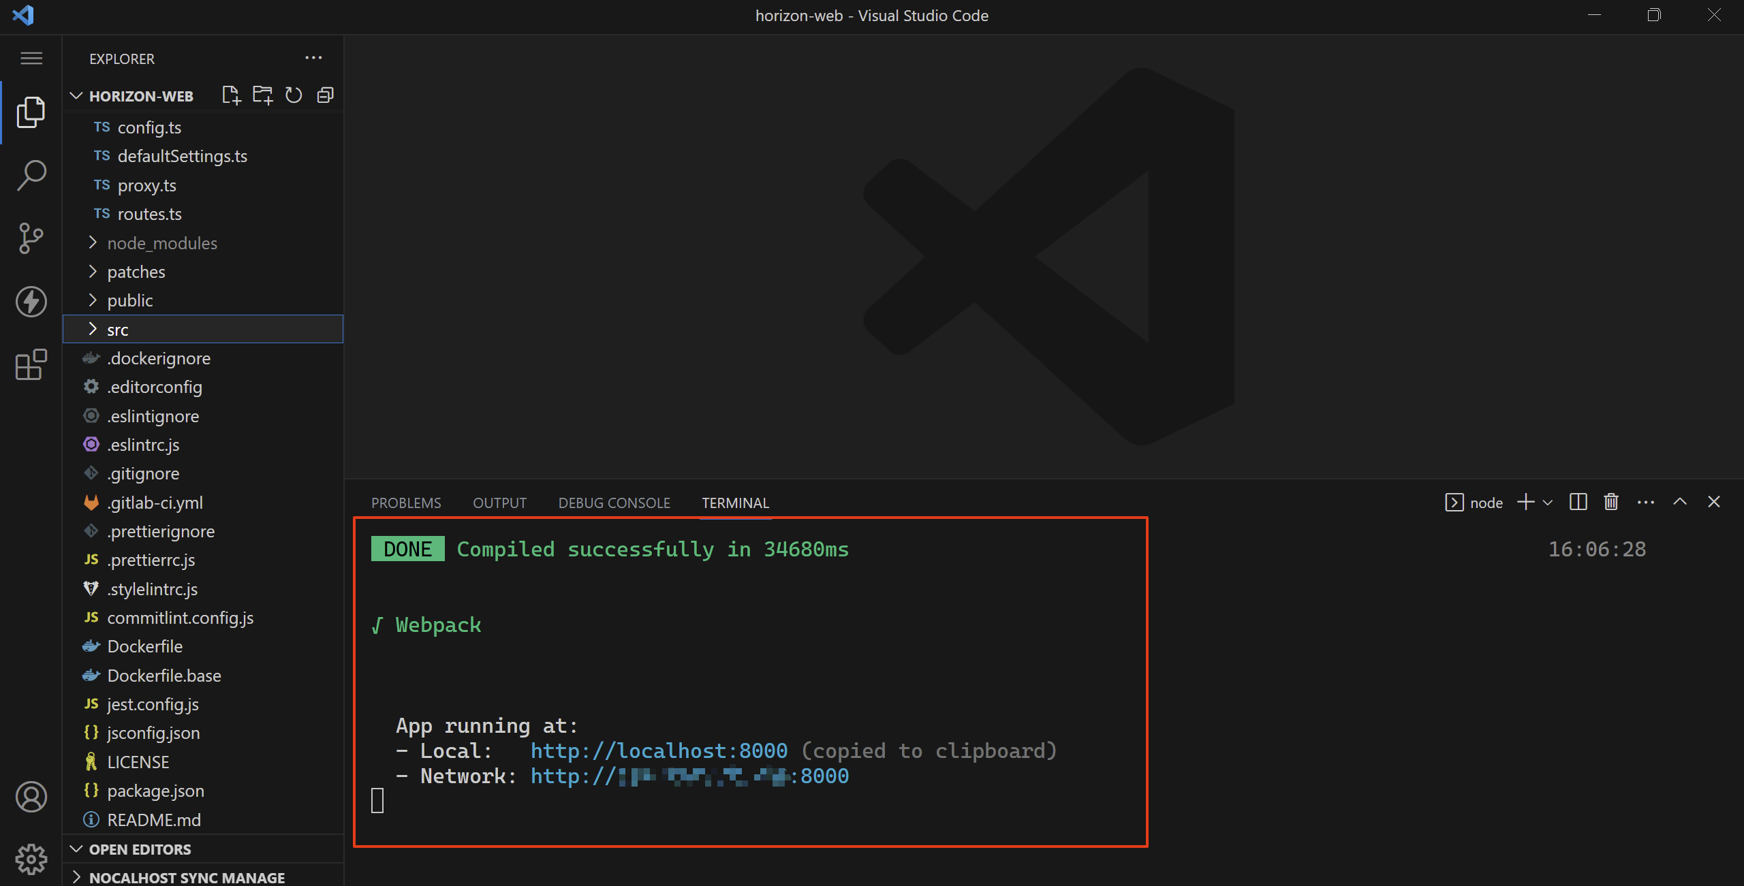Collapse the OPEN EDITORS section
The image size is (1744, 886).
[x=203, y=849]
